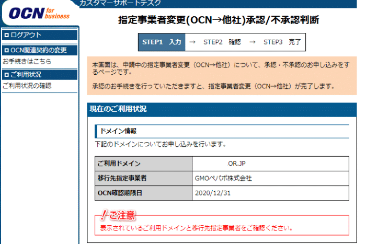Click the 現在のご利用状況 section header
This screenshot has height=244, width=366.
point(118,109)
